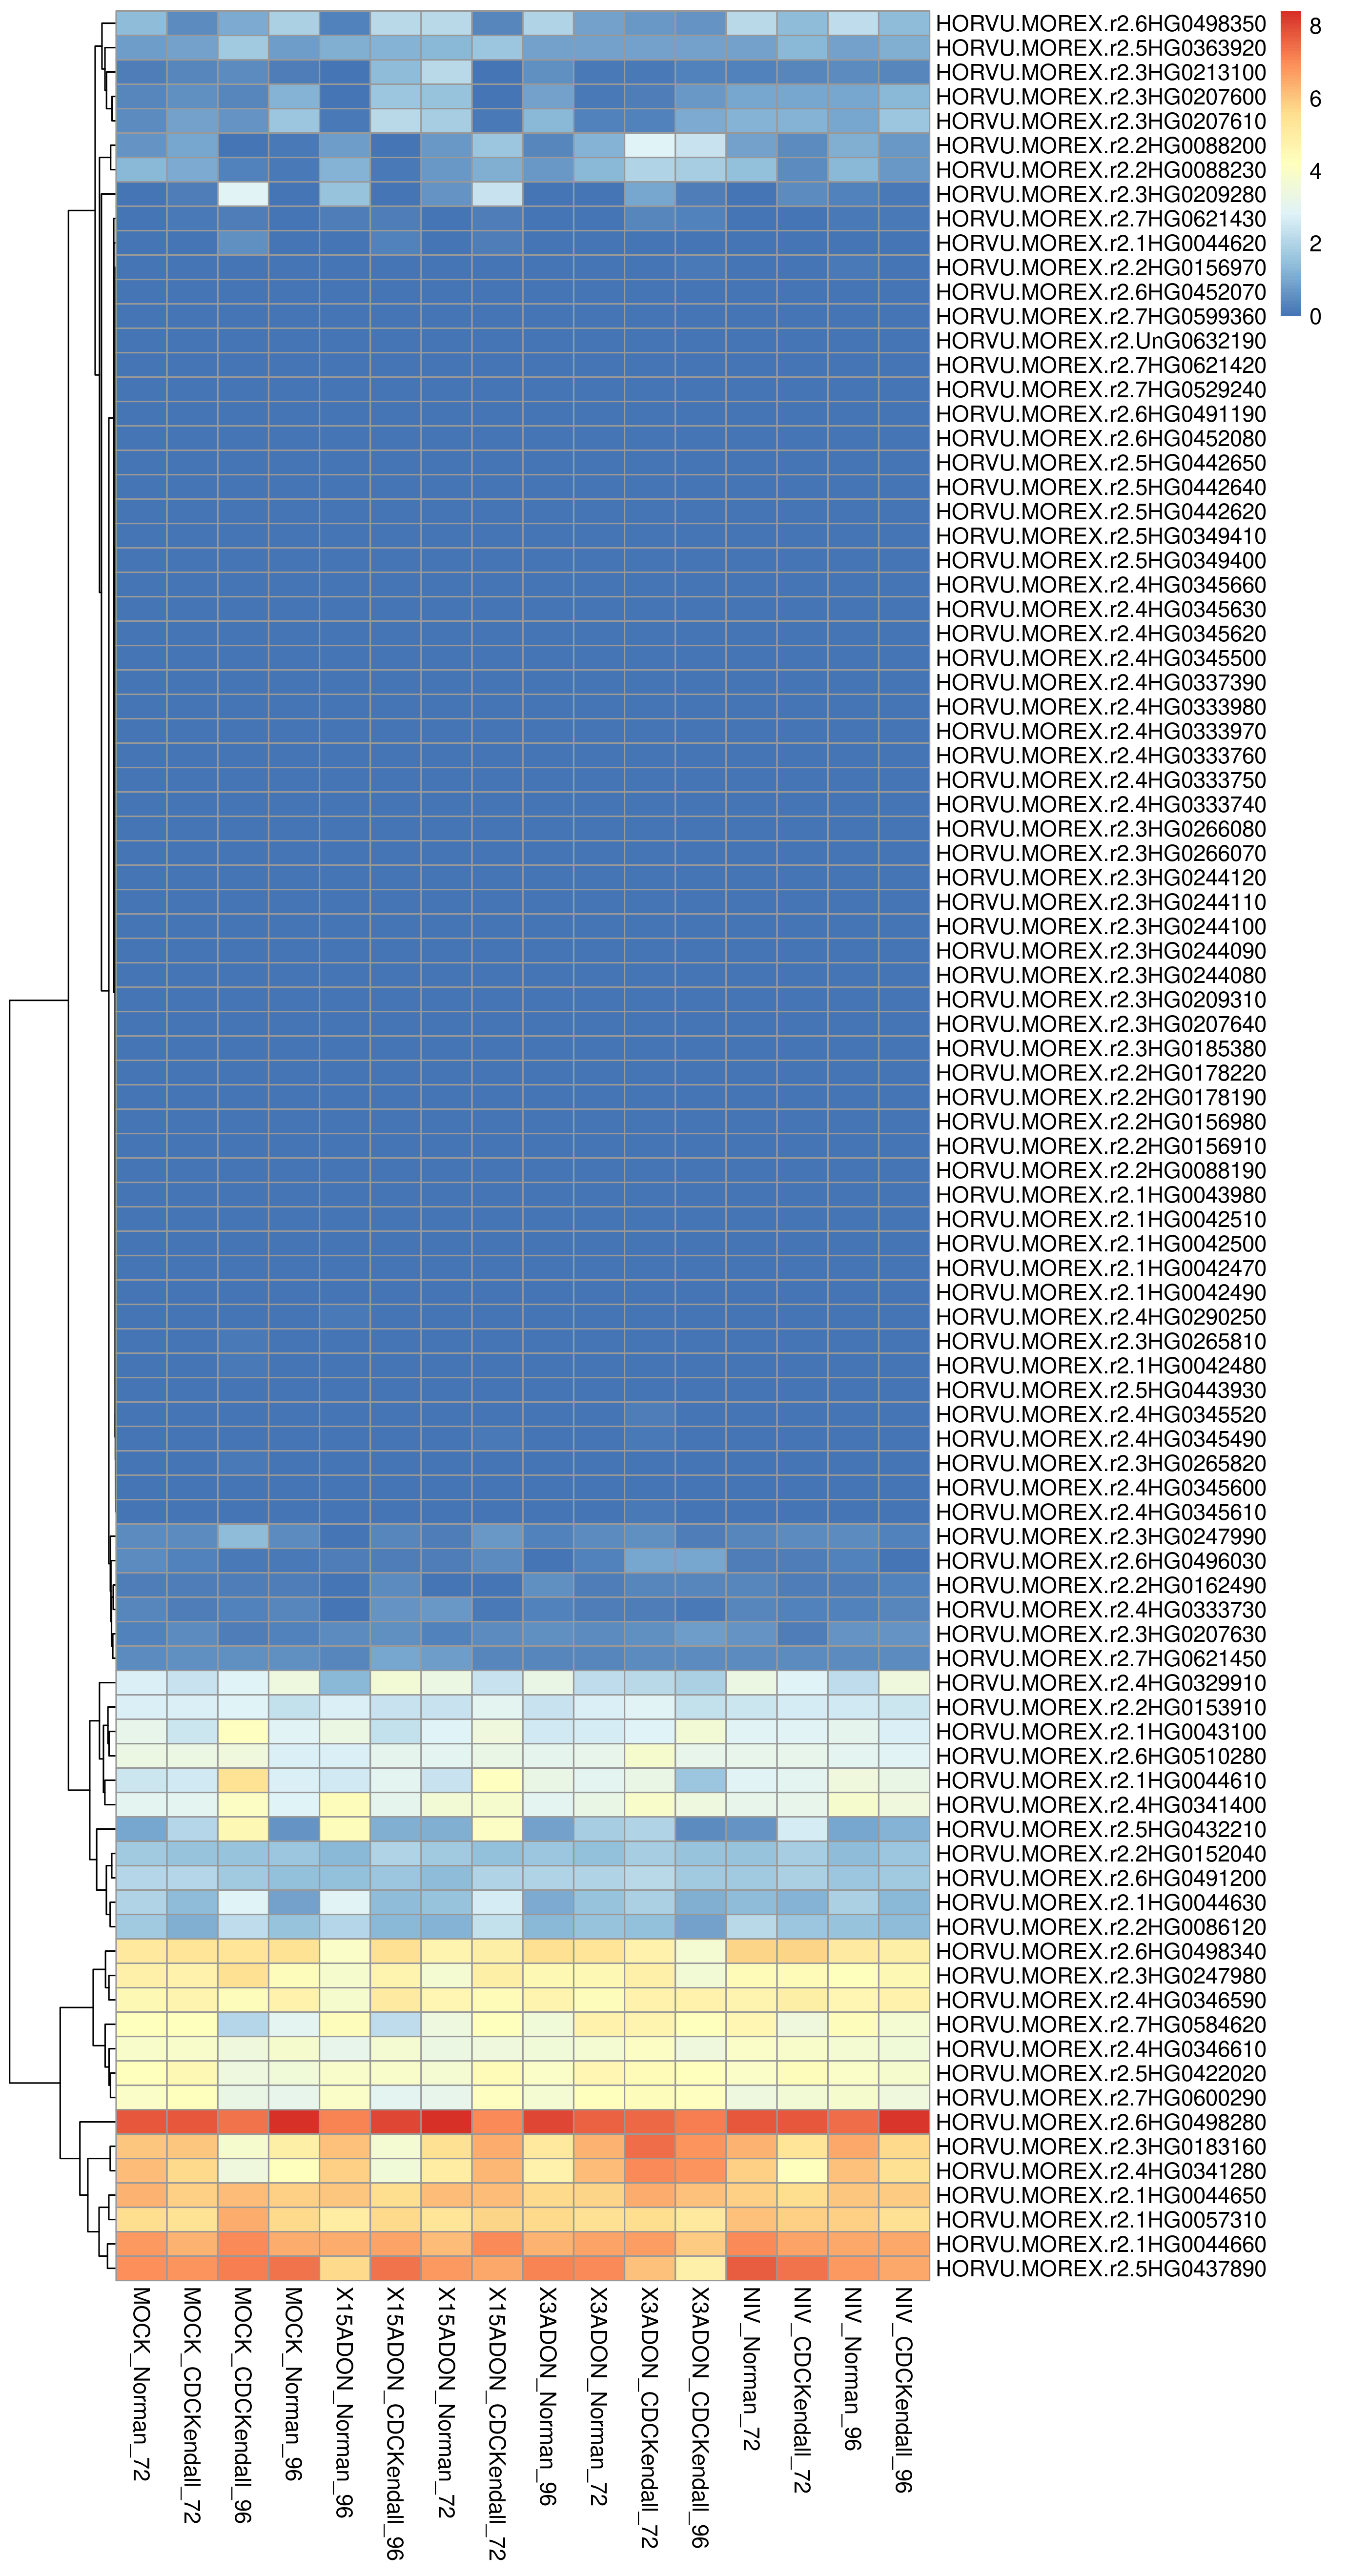This screenshot has width=1349, height=2576.
Task: Click gene label HORVU.MOREX.r2.7HG0600290
Action: [1101, 2097]
